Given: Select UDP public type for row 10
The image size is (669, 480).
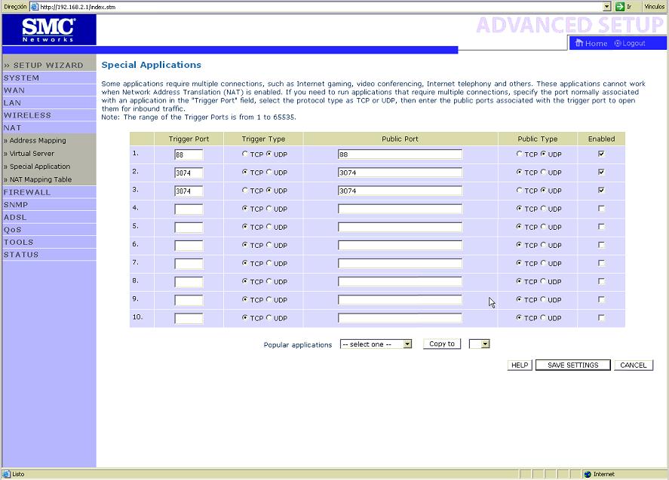Looking at the screenshot, I should [543, 317].
